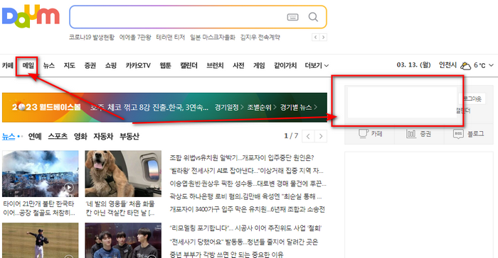Open 쇼핑 in the top menu
498x258 pixels.
coord(110,65)
